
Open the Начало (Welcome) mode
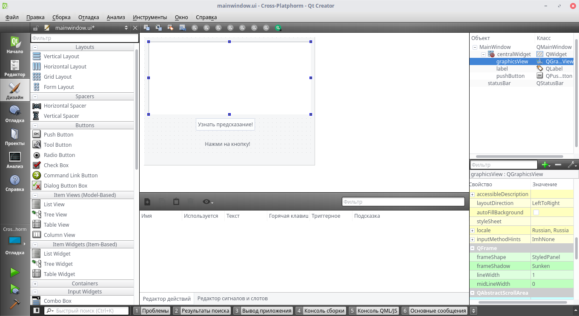click(15, 45)
